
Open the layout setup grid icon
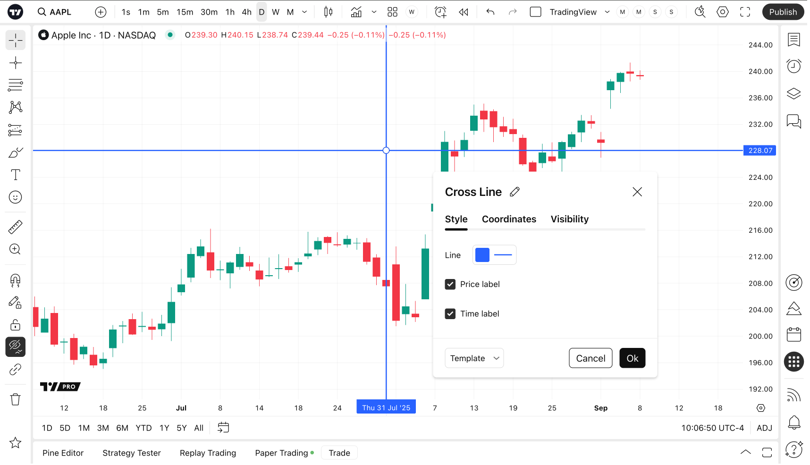tap(393, 12)
